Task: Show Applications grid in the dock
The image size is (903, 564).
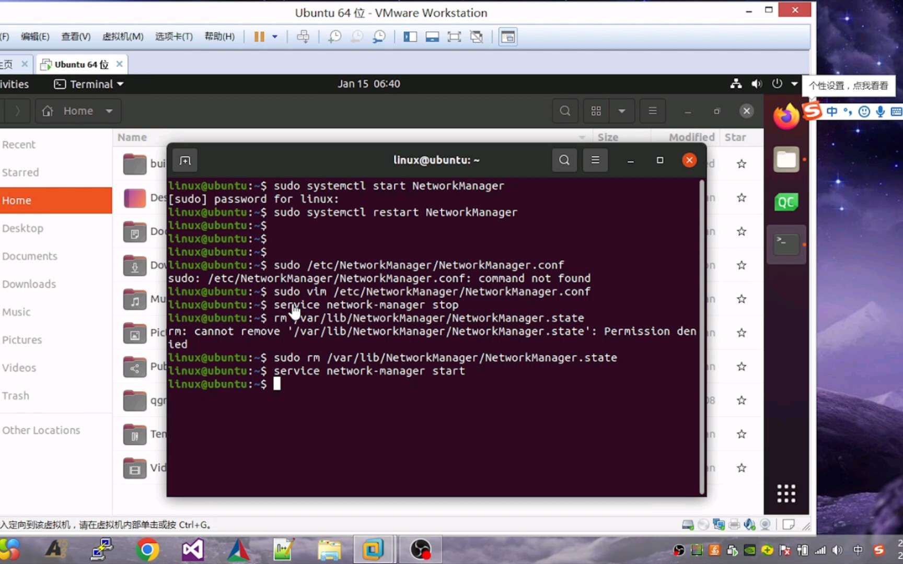Action: click(786, 493)
